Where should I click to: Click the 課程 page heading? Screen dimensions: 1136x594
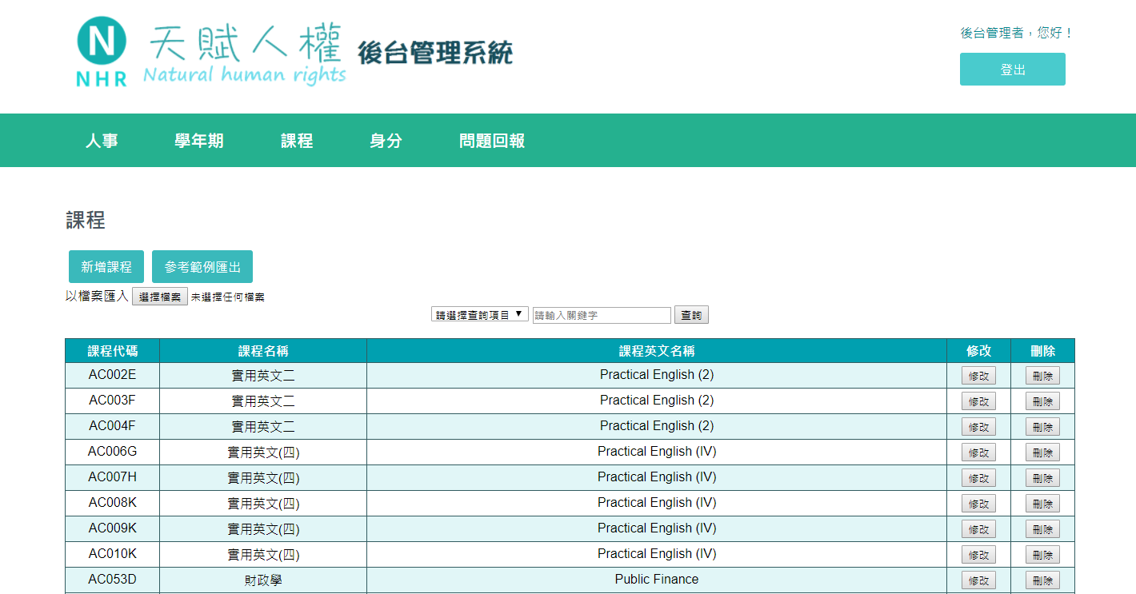[86, 220]
